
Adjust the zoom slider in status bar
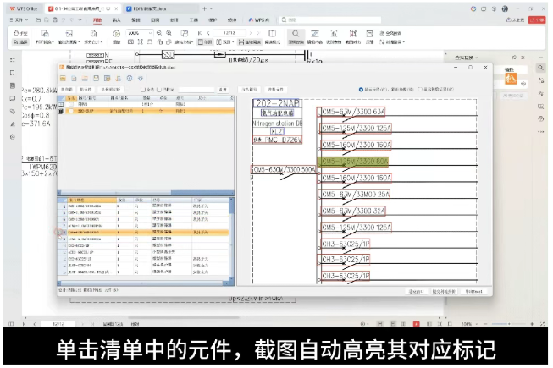pos(509,324)
